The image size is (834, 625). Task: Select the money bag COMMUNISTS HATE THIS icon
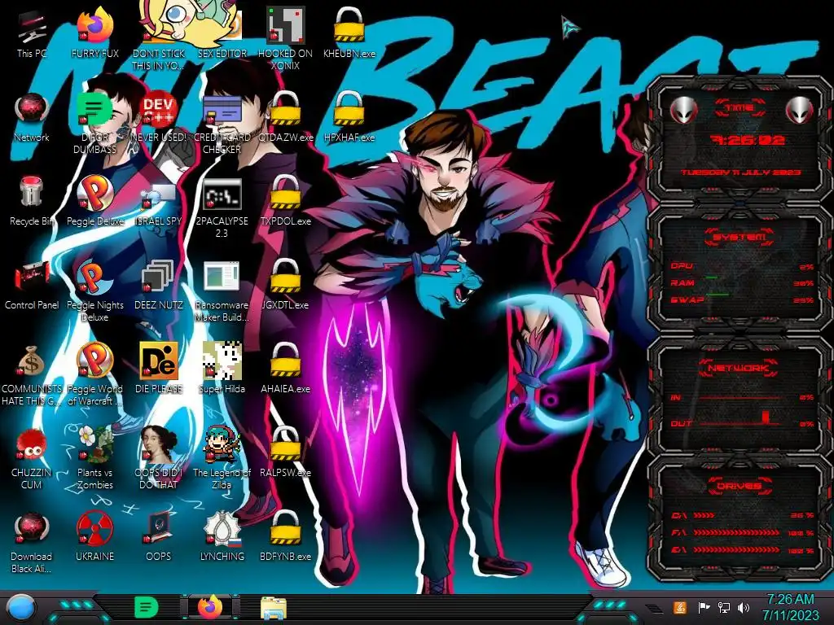coord(32,375)
